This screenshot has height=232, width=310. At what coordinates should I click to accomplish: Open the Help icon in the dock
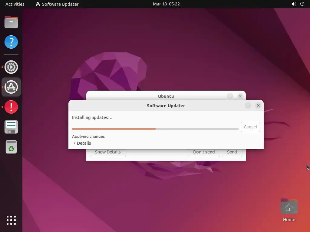point(11,42)
